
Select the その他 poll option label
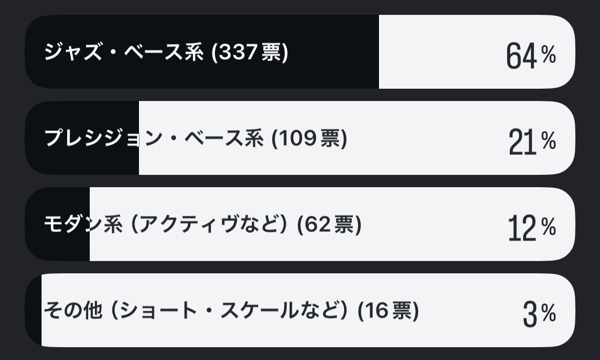(x=67, y=311)
